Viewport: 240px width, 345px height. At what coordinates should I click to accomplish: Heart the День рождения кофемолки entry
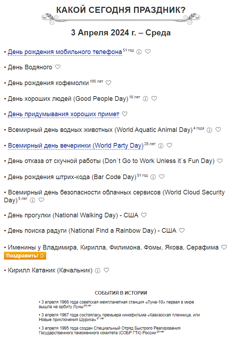pyautogui.click(x=109, y=83)
